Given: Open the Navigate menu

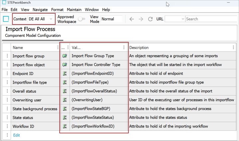Looking at the screenshot, I should click(40, 10).
